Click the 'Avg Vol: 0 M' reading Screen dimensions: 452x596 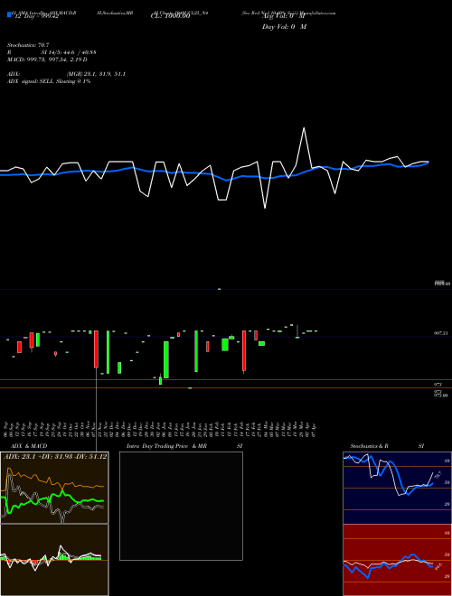point(284,17)
